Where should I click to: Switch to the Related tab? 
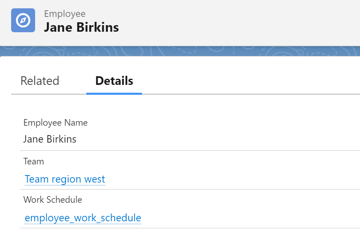pyautogui.click(x=40, y=81)
